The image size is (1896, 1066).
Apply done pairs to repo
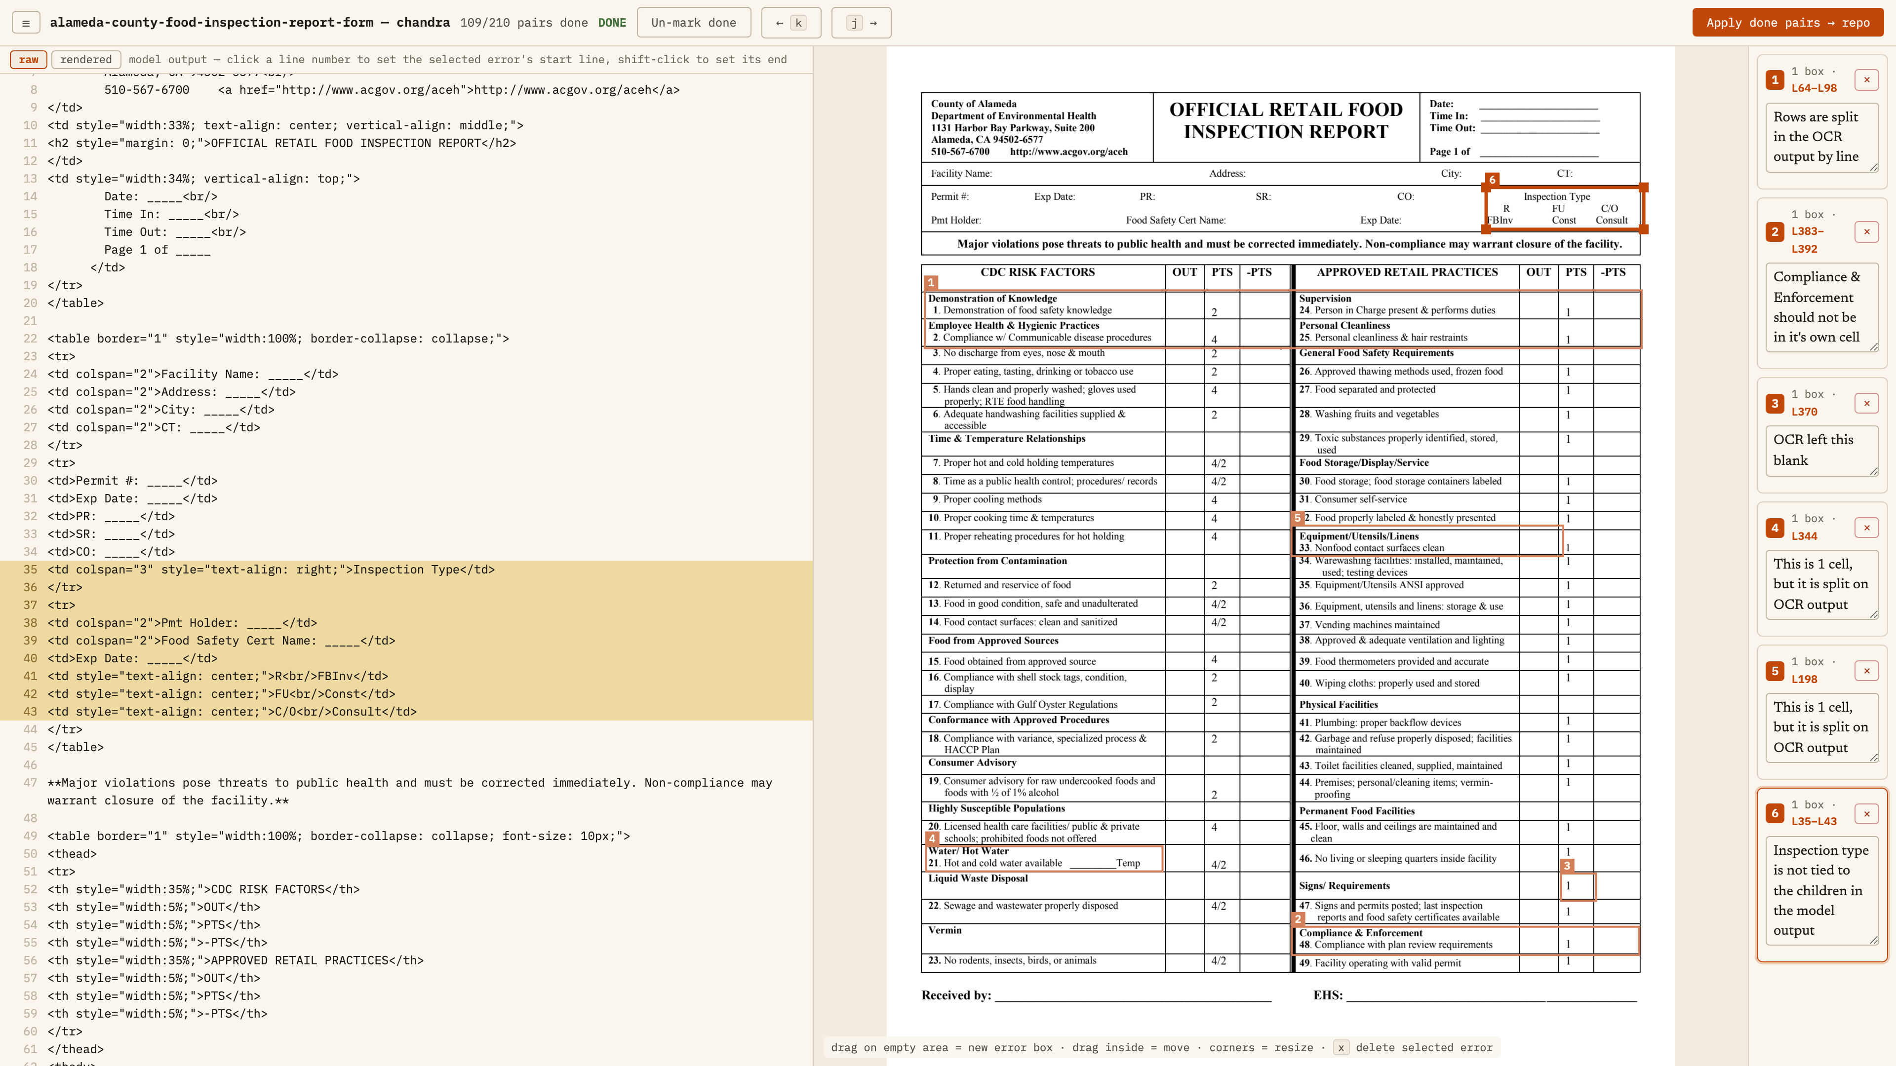tap(1788, 23)
